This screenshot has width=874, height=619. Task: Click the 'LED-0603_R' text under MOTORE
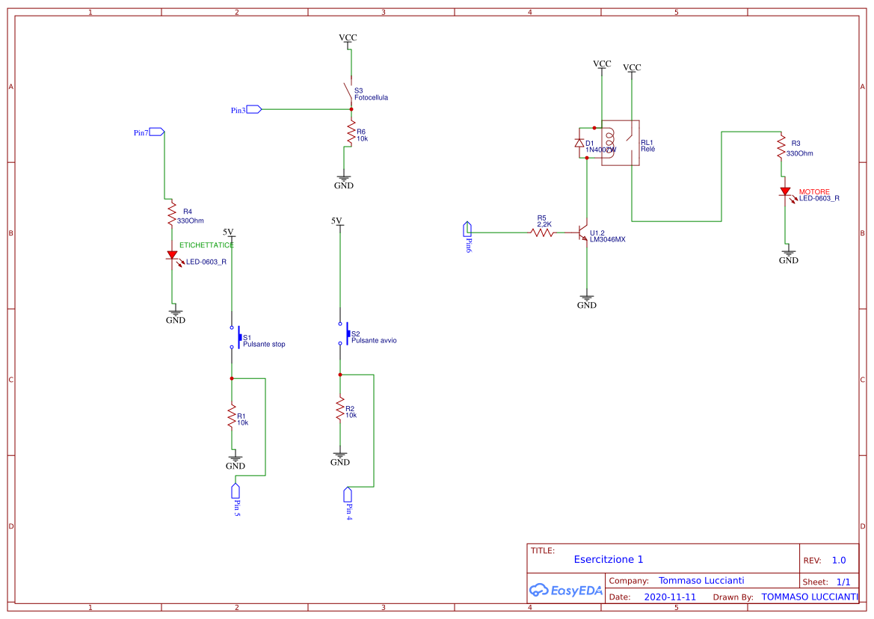coord(819,198)
